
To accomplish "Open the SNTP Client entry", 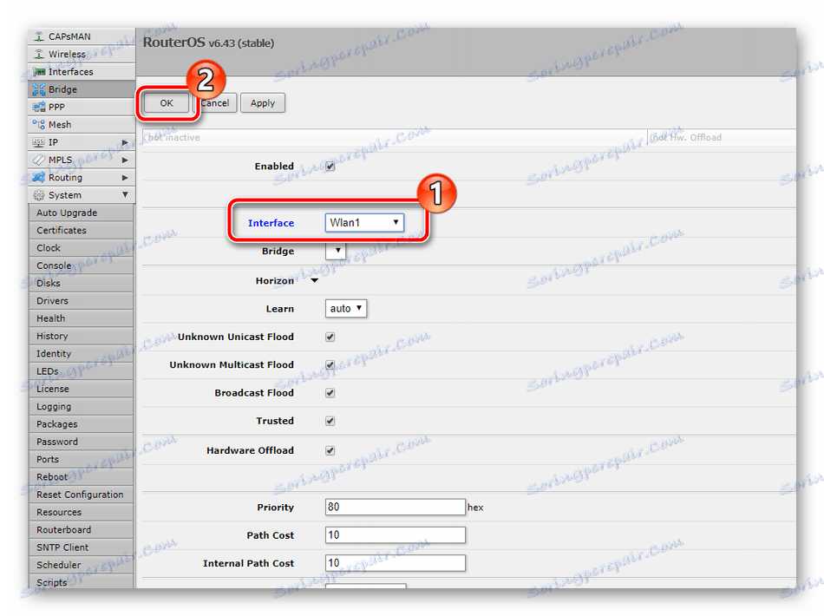I will click(x=81, y=547).
